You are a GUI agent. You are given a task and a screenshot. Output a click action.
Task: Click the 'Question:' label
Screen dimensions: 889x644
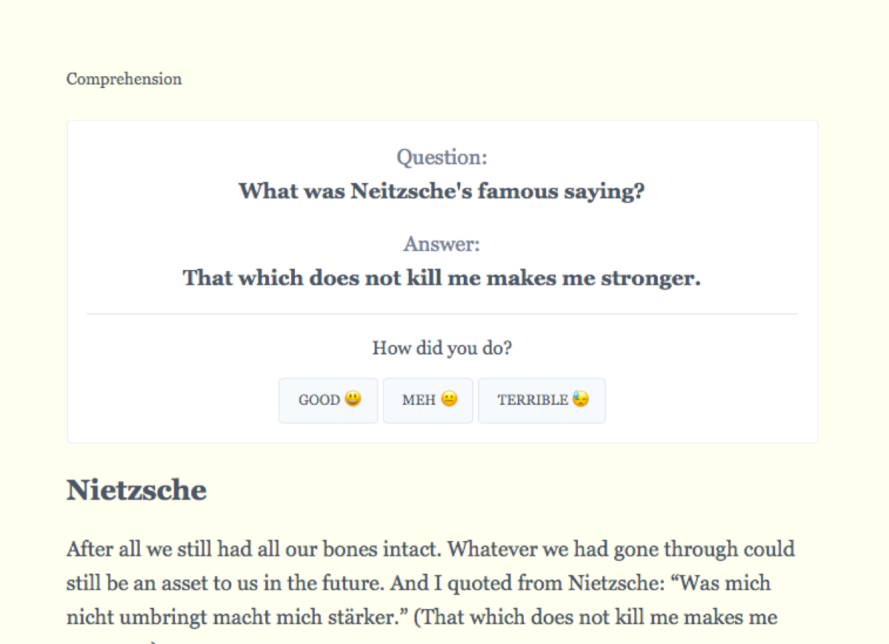pos(442,157)
